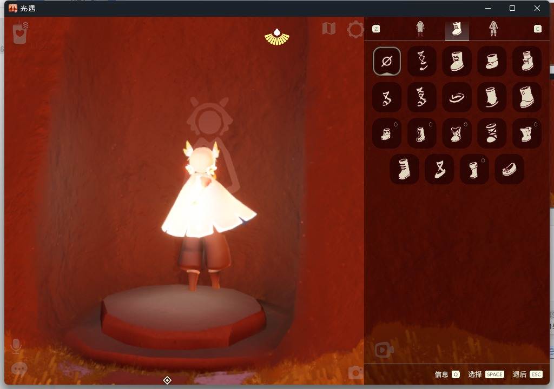Viewport: 554px width, 389px height.
Task: Toggle the microphone voice icon
Action: pos(16,346)
